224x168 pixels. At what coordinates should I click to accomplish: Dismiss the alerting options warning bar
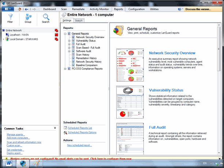coord(220,158)
